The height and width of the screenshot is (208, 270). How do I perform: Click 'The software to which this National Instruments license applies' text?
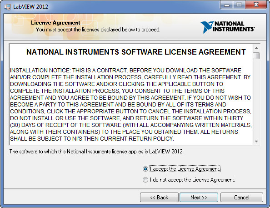point(96,152)
